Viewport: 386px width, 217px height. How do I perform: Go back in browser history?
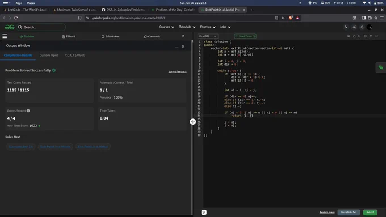[x=4, y=18]
